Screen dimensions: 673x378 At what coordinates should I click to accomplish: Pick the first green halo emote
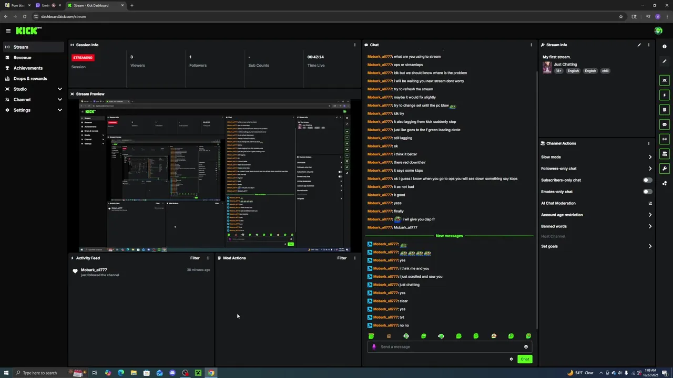pyautogui.click(x=371, y=336)
